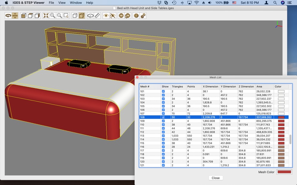Toggle Show checkbox for mesh 108
The height and width of the screenshot is (185, 297).
[x=163, y=117]
